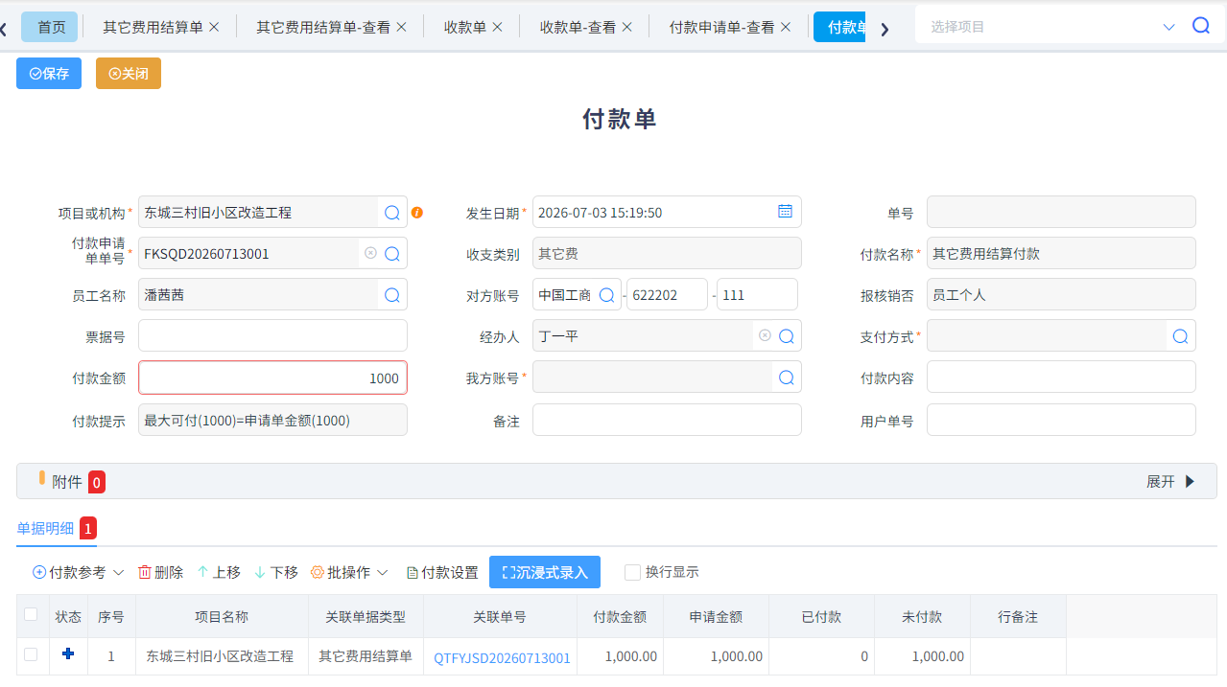The height and width of the screenshot is (687, 1227).
Task: Switch to the 其它费用结算单 tab
Action: click(x=153, y=28)
